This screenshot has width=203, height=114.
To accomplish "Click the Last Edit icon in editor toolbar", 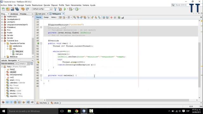I will pos(60,17).
